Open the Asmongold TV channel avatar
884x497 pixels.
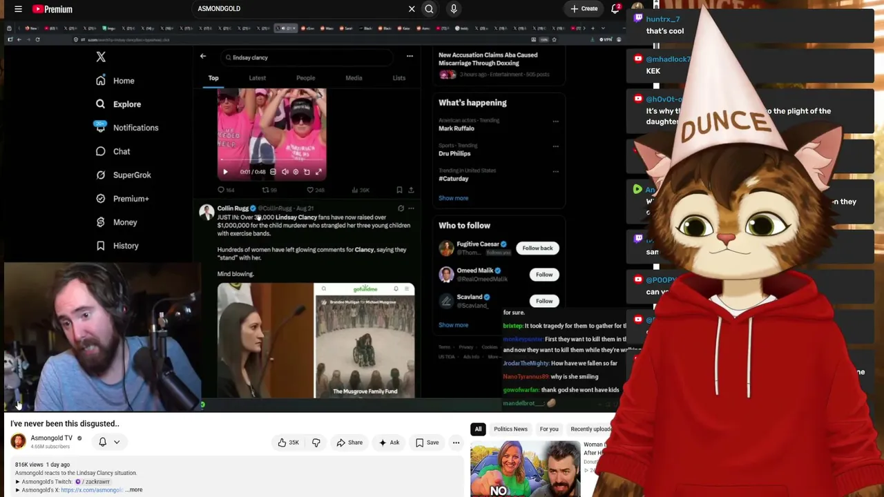coord(18,441)
